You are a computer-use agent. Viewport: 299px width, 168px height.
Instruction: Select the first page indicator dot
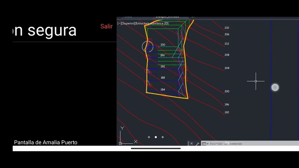(149, 137)
